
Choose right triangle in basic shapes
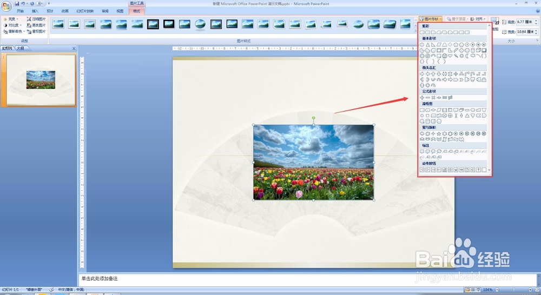coord(433,45)
